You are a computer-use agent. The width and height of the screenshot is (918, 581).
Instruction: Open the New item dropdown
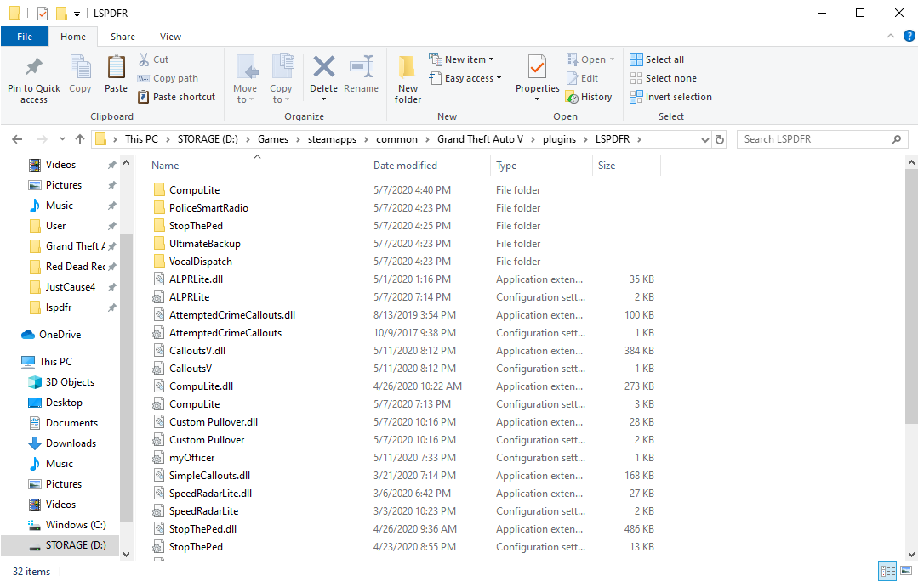[461, 59]
